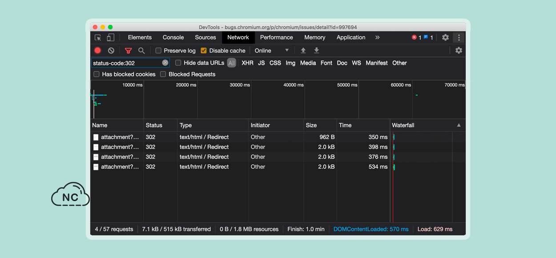Select the Network tab
The width and height of the screenshot is (556, 258).
(x=238, y=38)
